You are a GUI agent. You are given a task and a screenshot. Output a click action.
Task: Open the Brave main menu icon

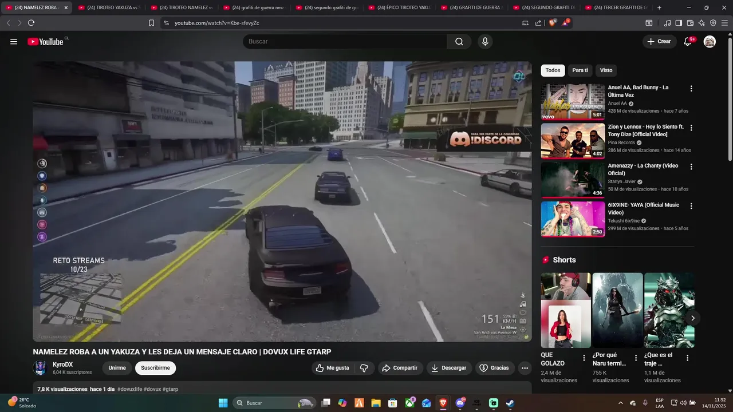(724, 23)
